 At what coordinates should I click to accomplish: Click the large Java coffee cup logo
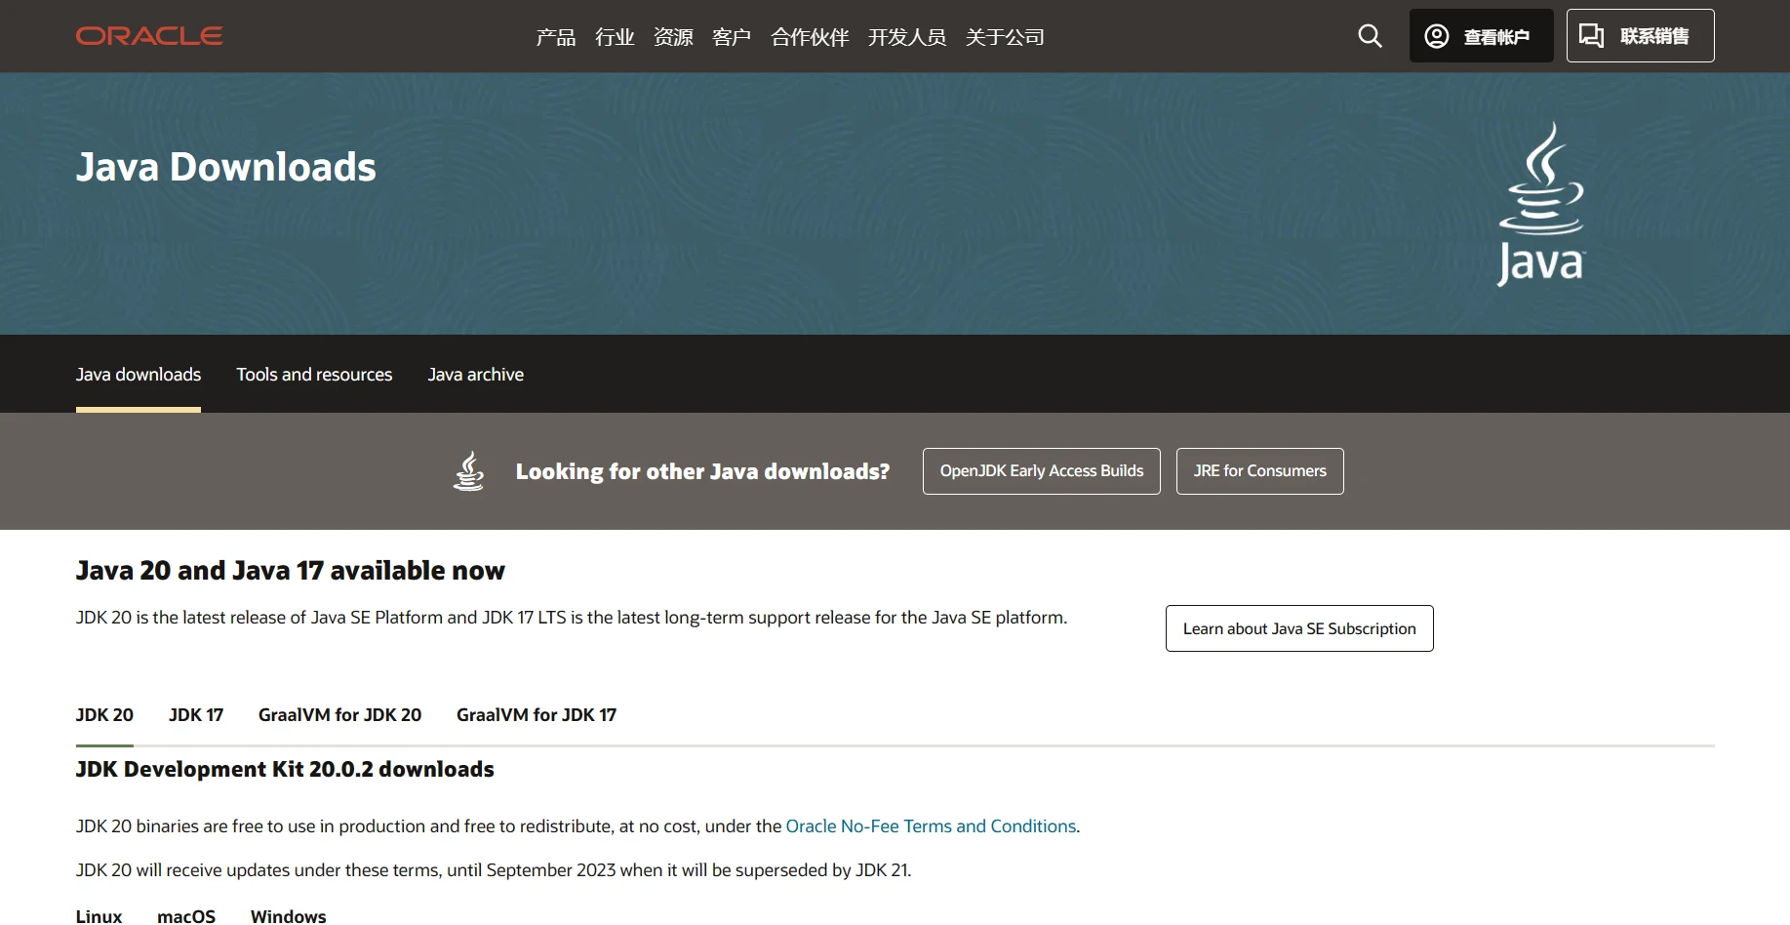[1541, 203]
